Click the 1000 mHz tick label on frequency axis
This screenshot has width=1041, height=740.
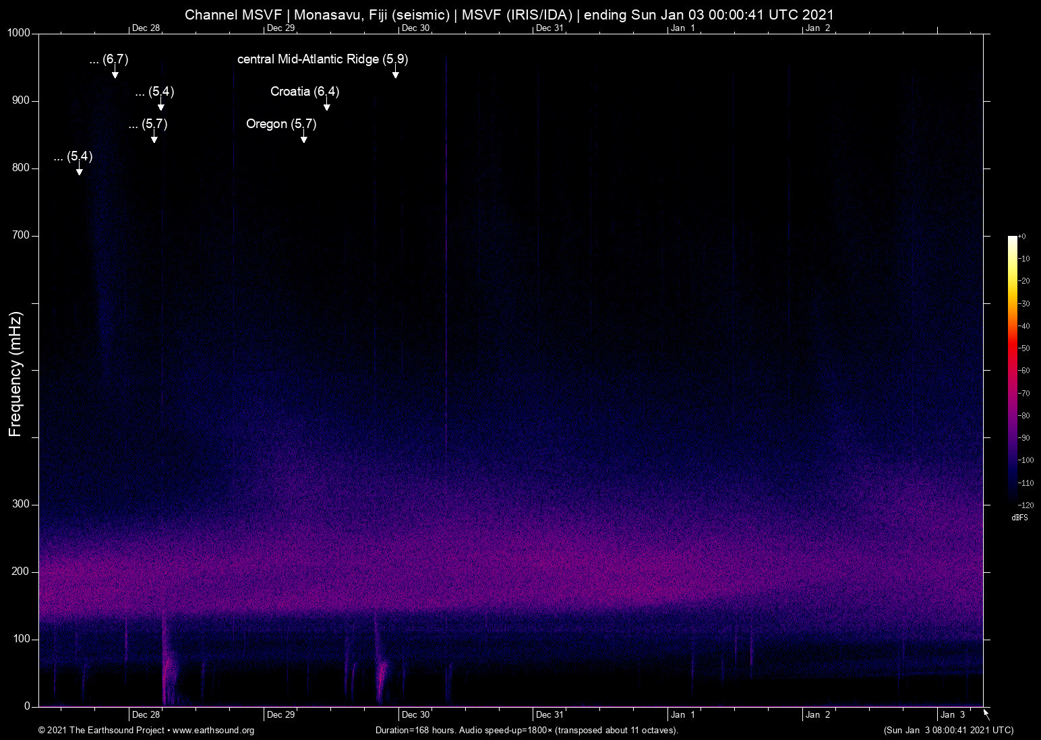point(19,33)
